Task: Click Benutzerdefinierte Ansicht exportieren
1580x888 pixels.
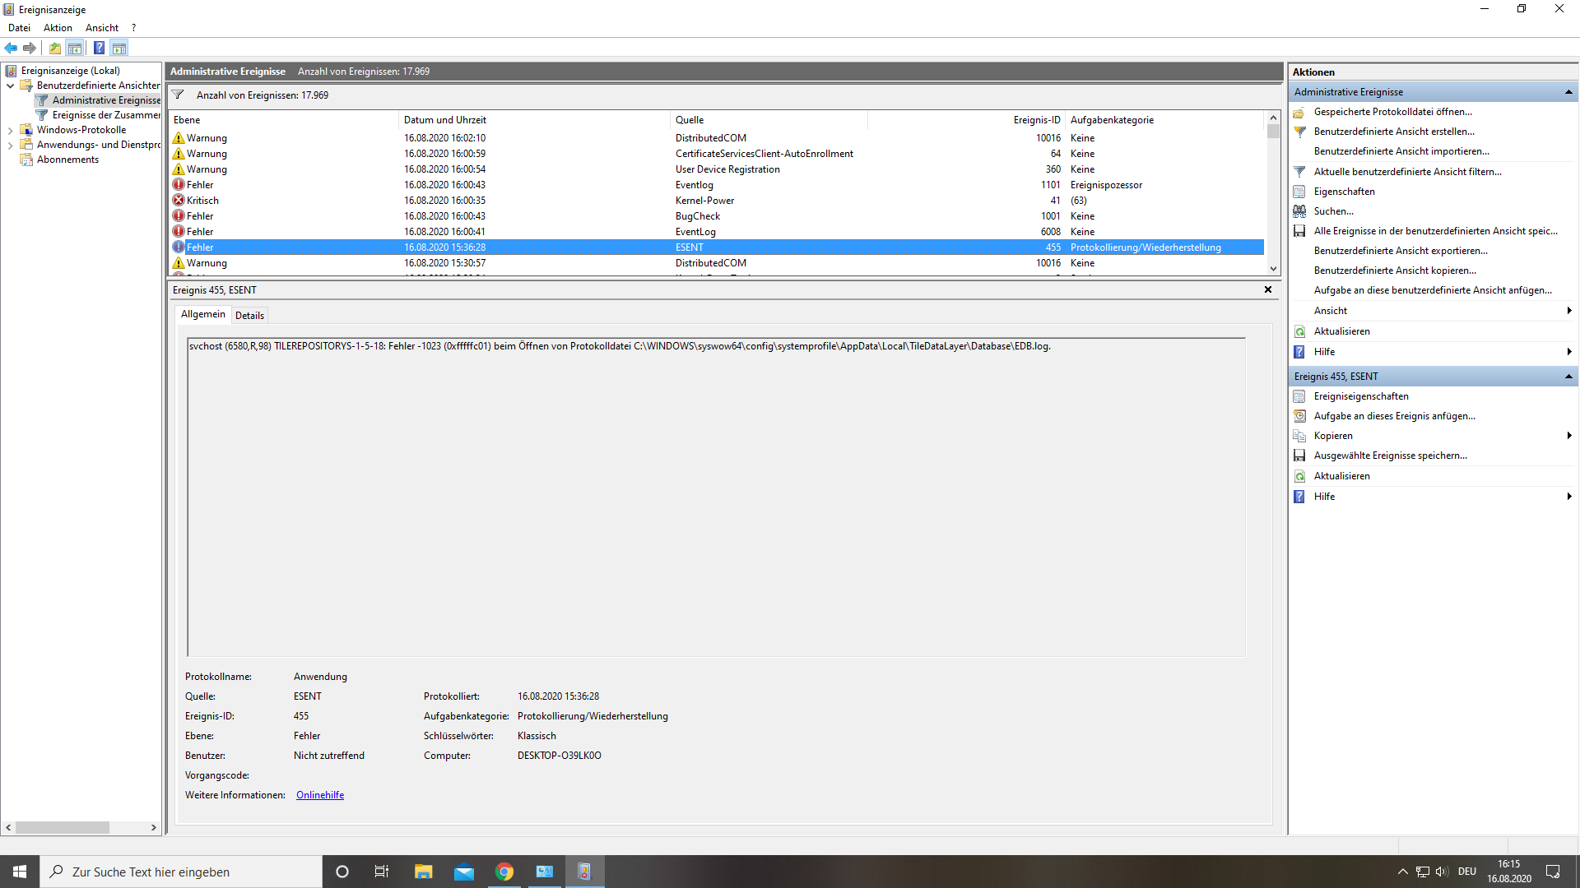Action: (1400, 251)
